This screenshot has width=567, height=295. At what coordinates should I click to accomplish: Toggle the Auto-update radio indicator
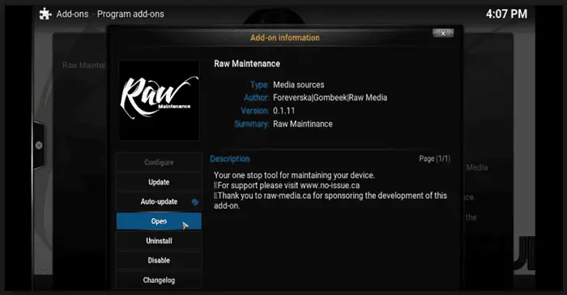point(195,202)
